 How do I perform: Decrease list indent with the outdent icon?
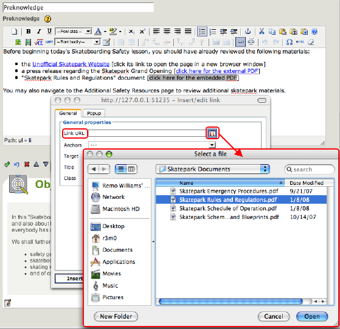point(223,32)
